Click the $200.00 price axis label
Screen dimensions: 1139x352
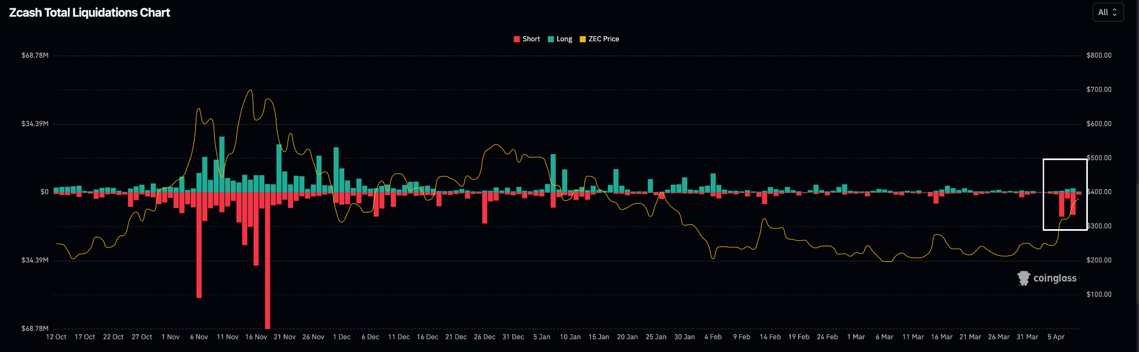click(x=1099, y=260)
